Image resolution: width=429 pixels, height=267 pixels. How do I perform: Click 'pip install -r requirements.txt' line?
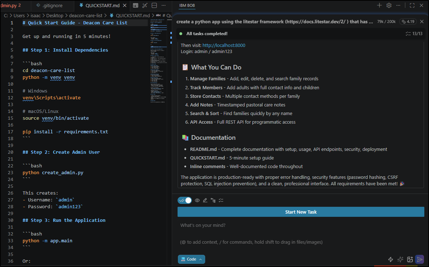pyautogui.click(x=65, y=132)
